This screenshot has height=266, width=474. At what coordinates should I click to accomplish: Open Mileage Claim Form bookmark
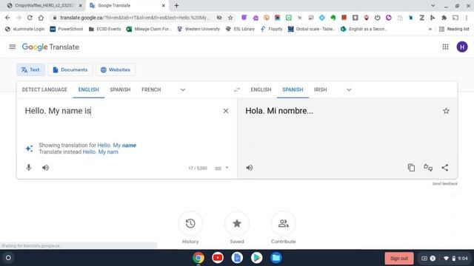[x=149, y=29]
